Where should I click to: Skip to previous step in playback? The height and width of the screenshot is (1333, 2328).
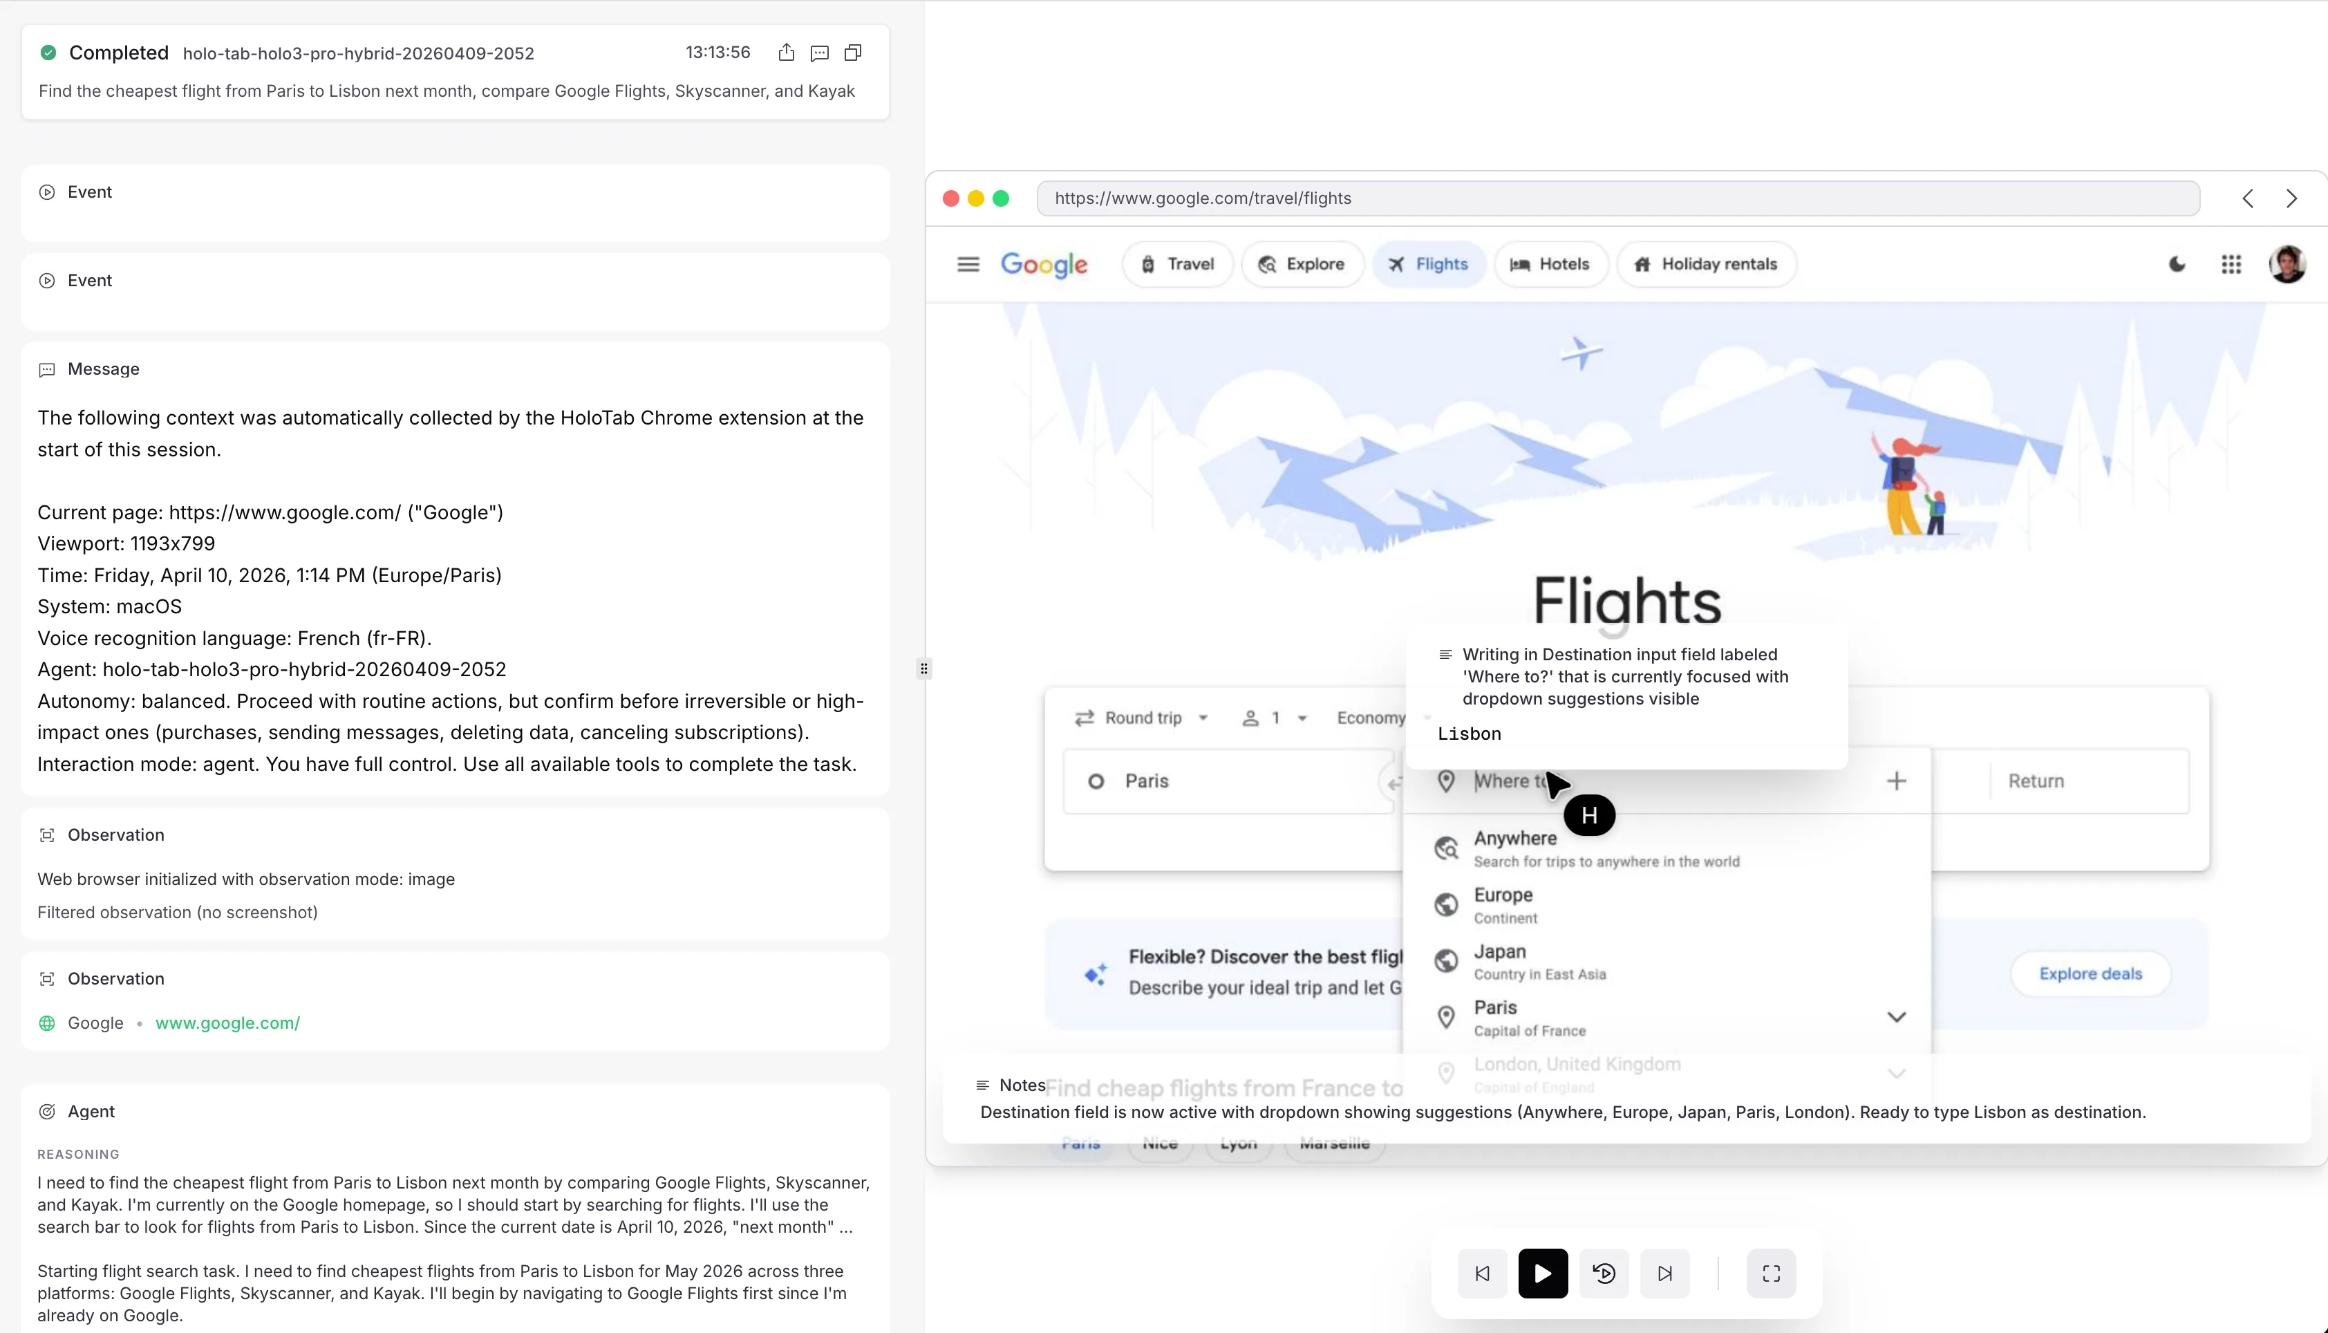tap(1483, 1274)
